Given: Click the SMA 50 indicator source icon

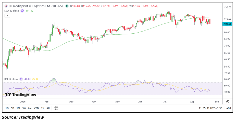Looking at the screenshot, I should click(22, 11).
